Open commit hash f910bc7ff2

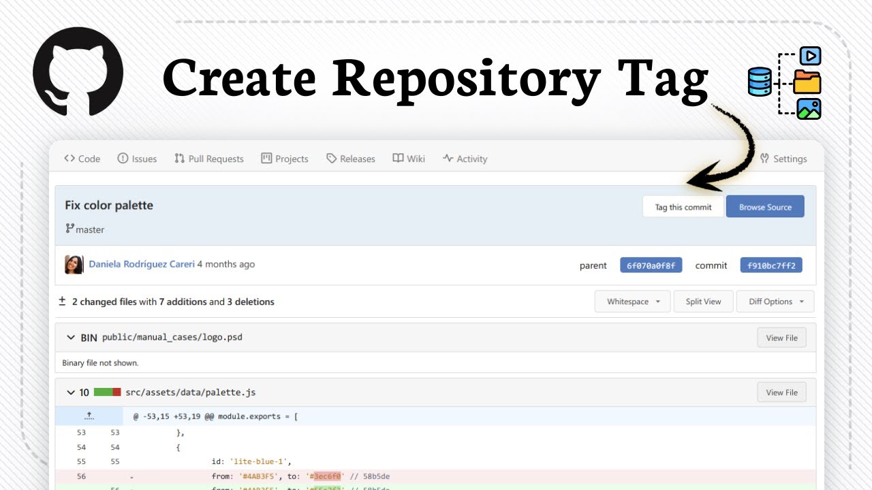tap(771, 265)
